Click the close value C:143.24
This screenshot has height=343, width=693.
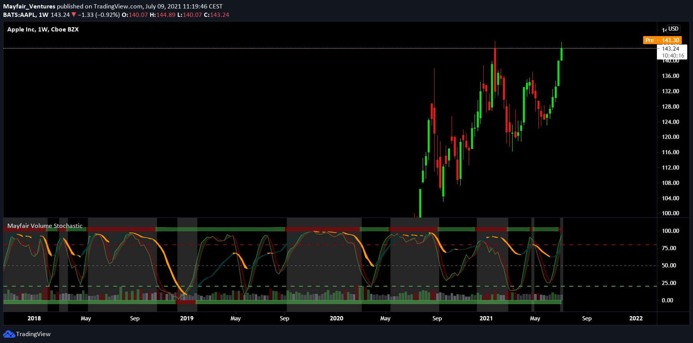point(217,15)
